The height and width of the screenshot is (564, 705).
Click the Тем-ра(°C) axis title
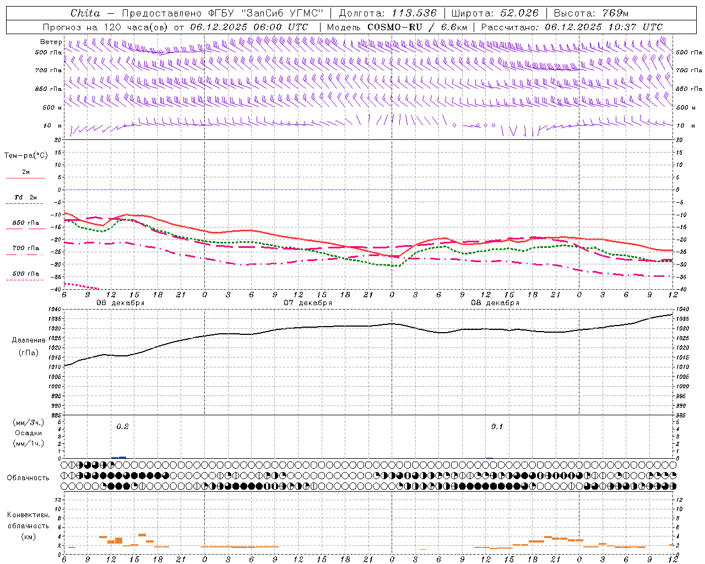click(26, 156)
